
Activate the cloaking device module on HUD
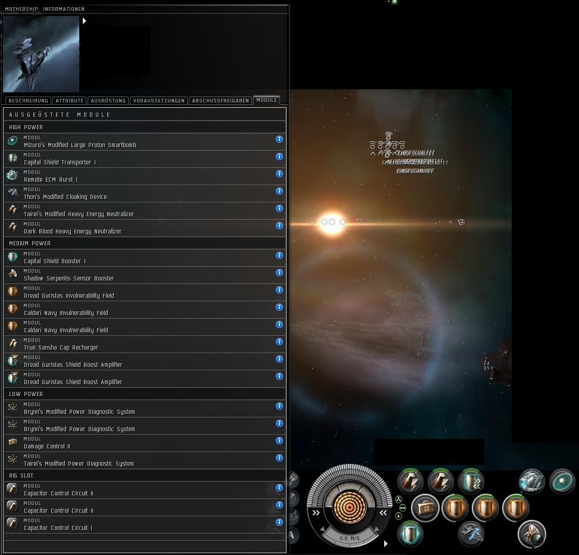471,534
